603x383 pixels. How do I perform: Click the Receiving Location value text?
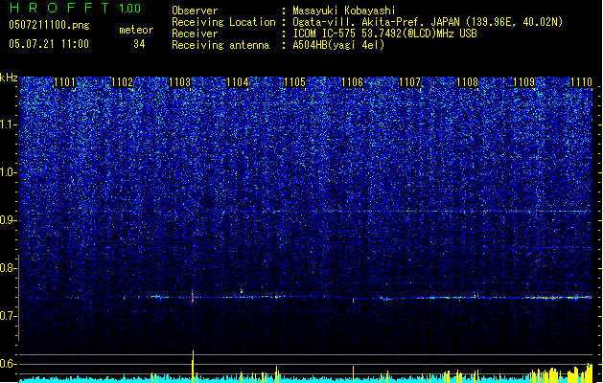pyautogui.click(x=428, y=22)
